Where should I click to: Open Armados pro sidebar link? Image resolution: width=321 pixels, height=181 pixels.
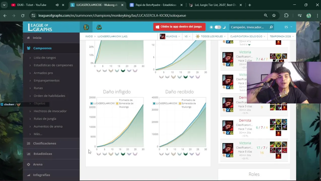coord(43,73)
